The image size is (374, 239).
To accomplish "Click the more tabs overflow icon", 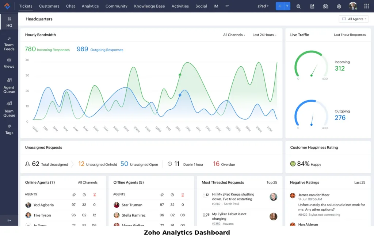I will [x=227, y=6].
